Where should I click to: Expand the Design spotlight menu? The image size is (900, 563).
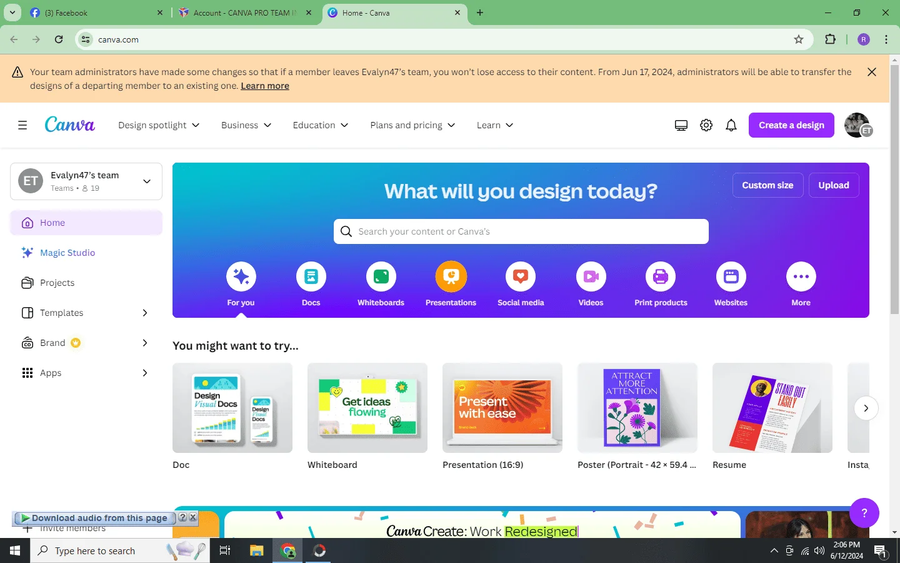click(159, 125)
